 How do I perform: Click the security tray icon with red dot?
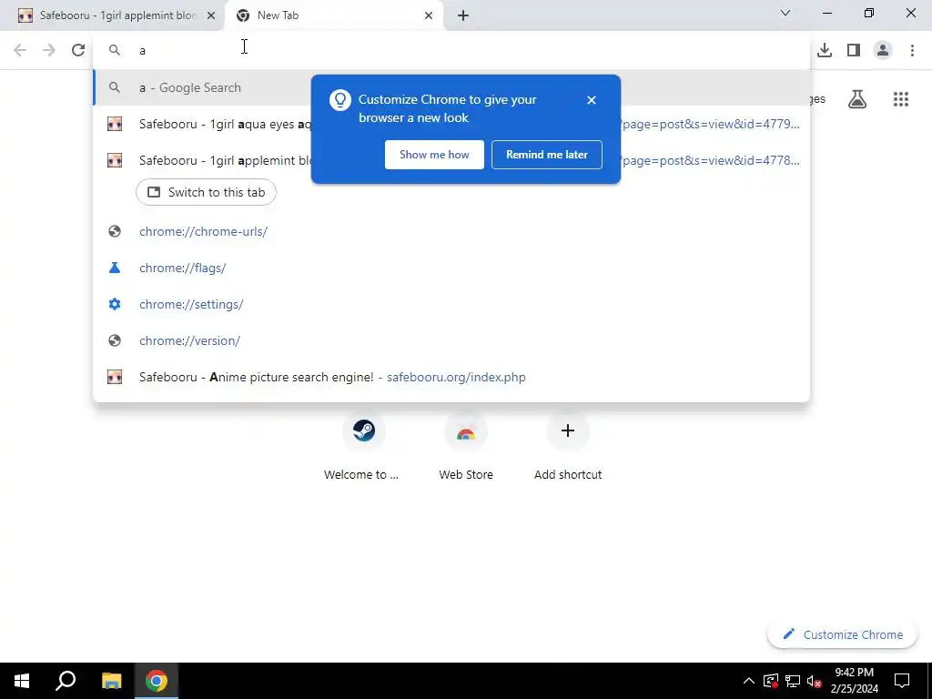point(770,681)
